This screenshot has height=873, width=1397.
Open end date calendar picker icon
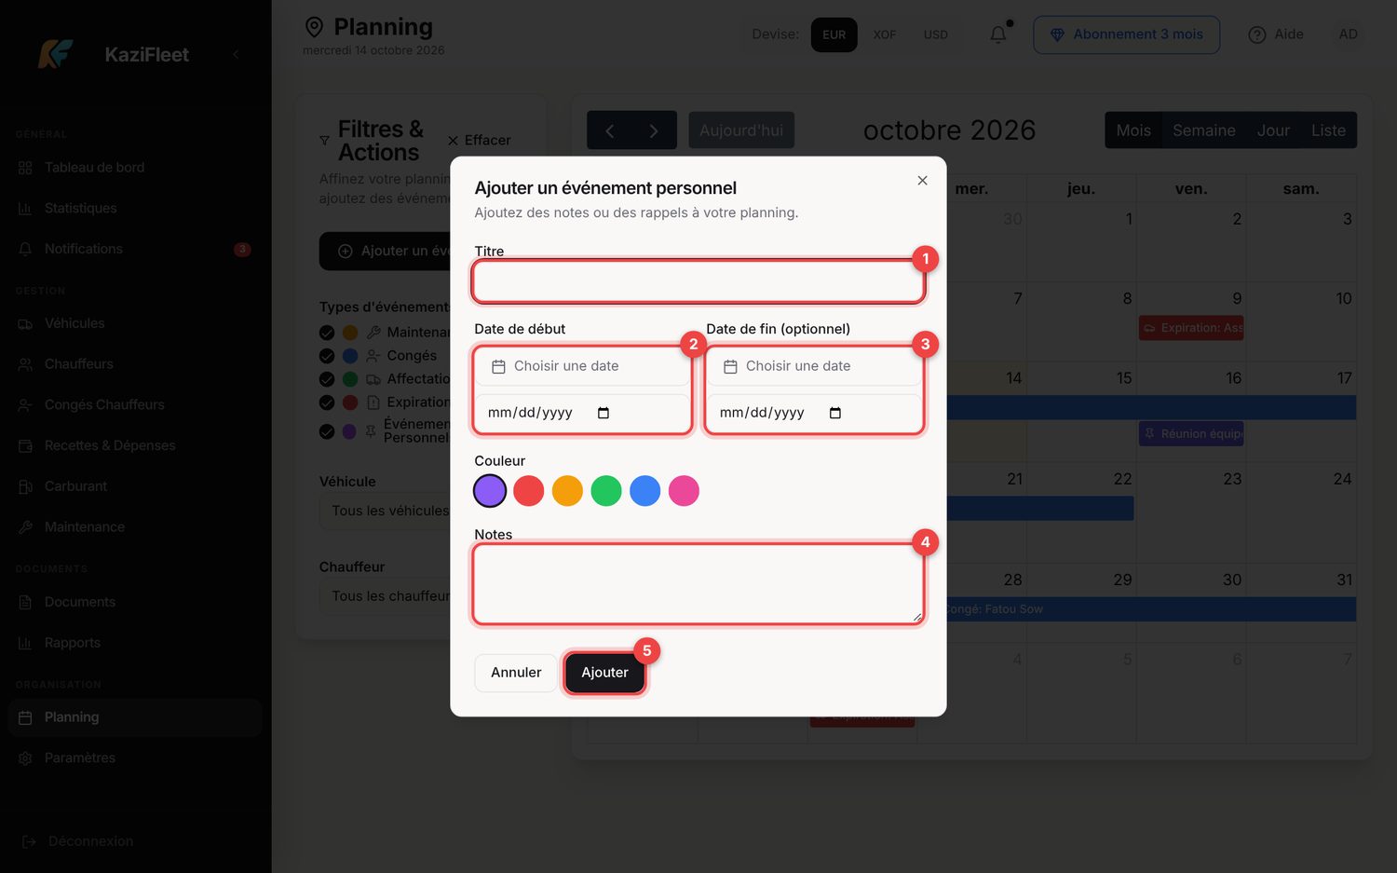pos(835,413)
